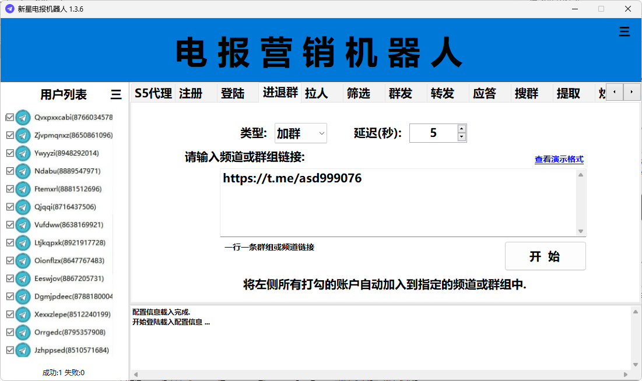Toggle the Xexxzlepe account checkbox

click(x=10, y=314)
